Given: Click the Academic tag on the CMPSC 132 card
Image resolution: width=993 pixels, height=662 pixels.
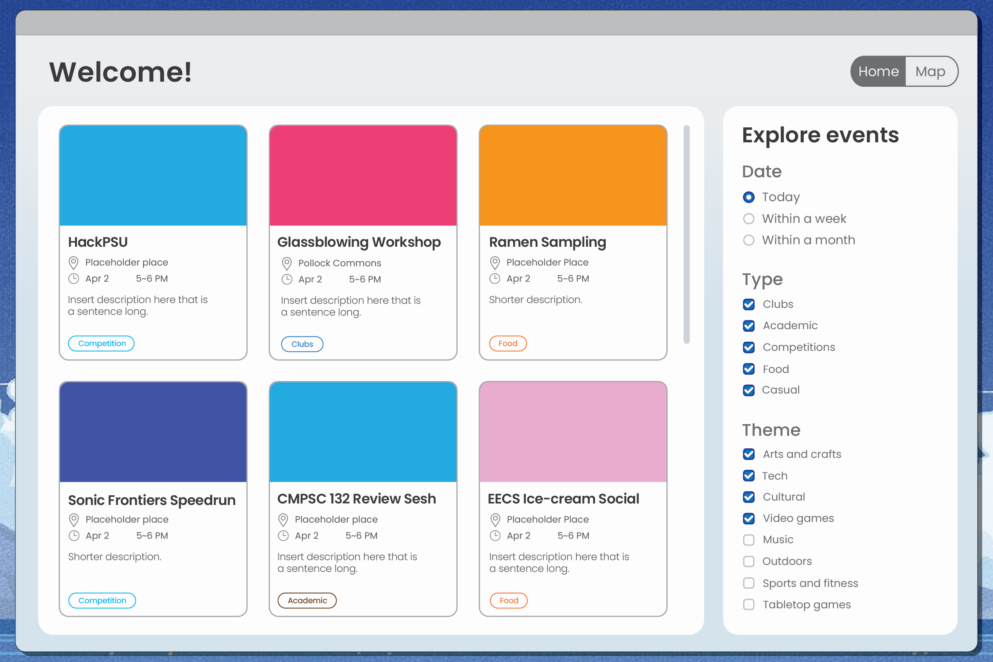Looking at the screenshot, I should tap(307, 600).
